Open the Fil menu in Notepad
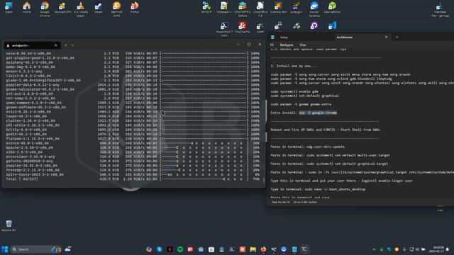The width and height of the screenshot is (454, 255). tap(272, 45)
